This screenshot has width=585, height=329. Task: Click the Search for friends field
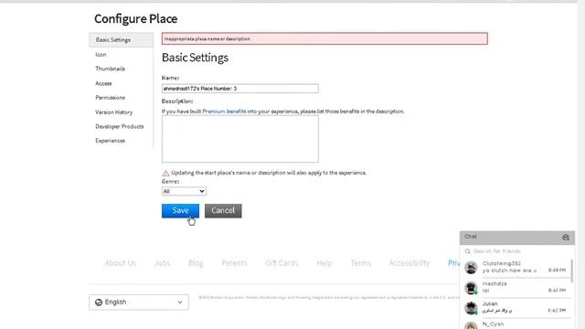(x=517, y=251)
